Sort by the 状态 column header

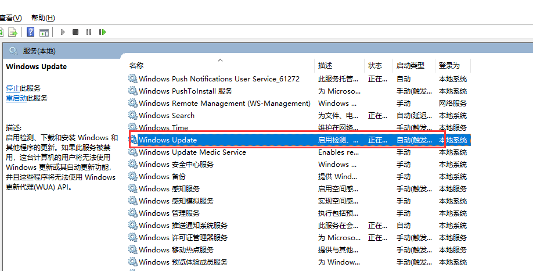(379, 65)
